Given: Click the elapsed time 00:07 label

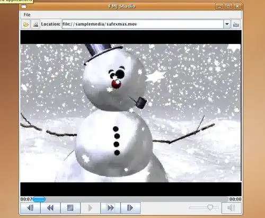Looking at the screenshot, I should [26, 199].
